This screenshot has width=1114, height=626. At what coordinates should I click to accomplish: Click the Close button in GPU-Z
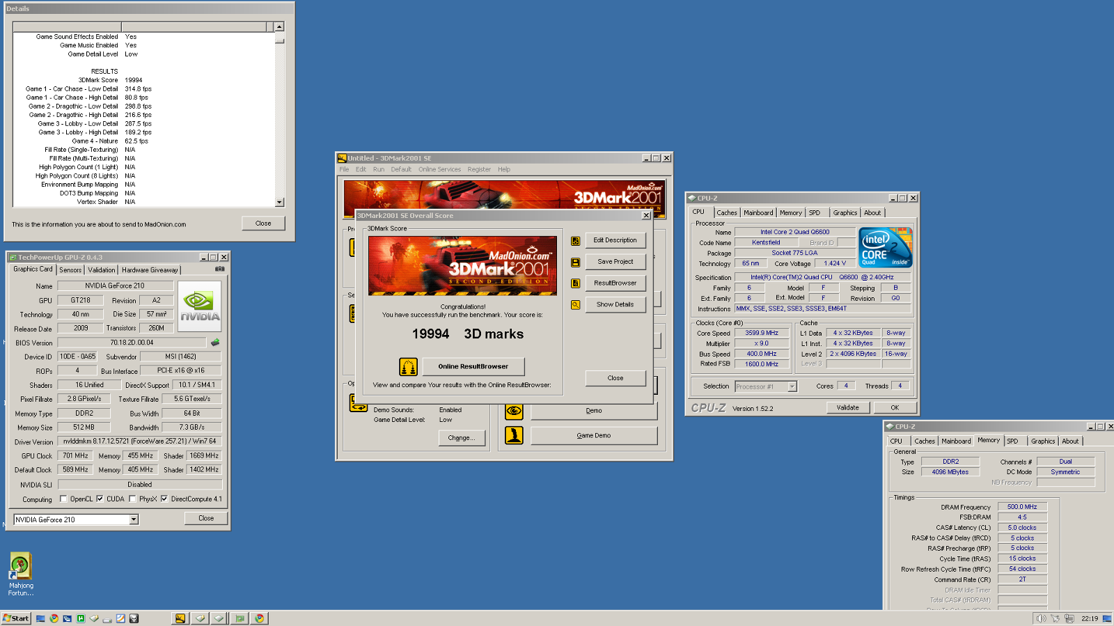(x=206, y=518)
